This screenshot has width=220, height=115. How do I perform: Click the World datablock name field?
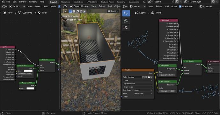(213, 7)
